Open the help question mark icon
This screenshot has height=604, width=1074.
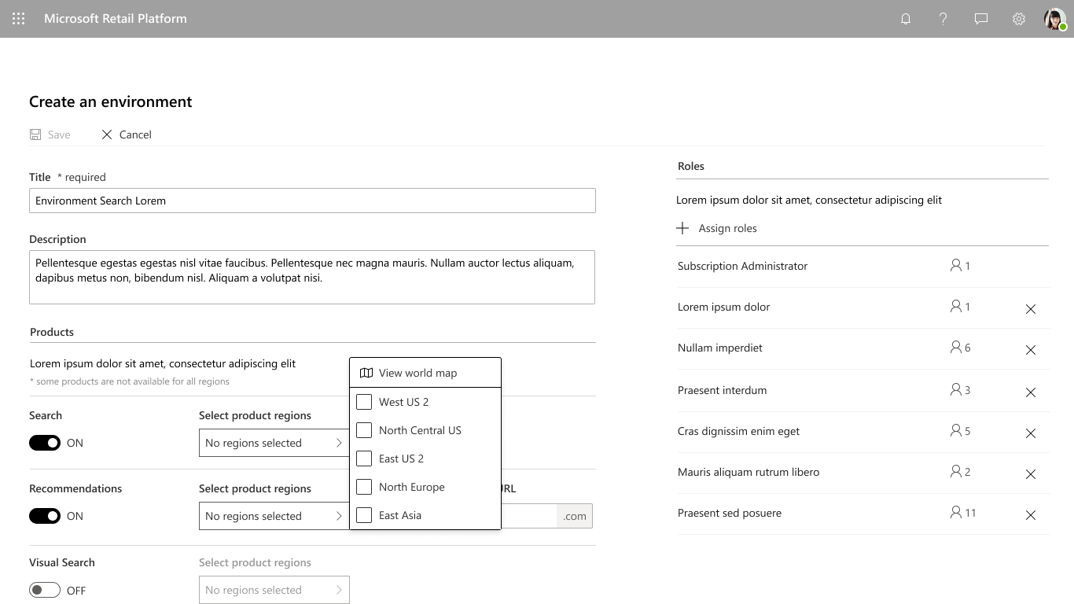(943, 18)
